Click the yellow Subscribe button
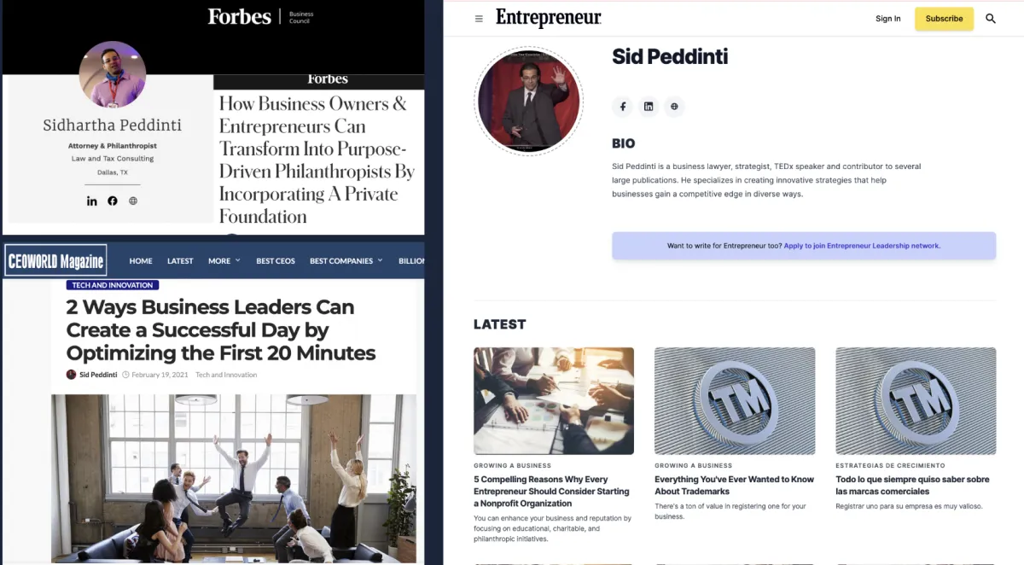Image resolution: width=1024 pixels, height=565 pixels. coord(944,19)
